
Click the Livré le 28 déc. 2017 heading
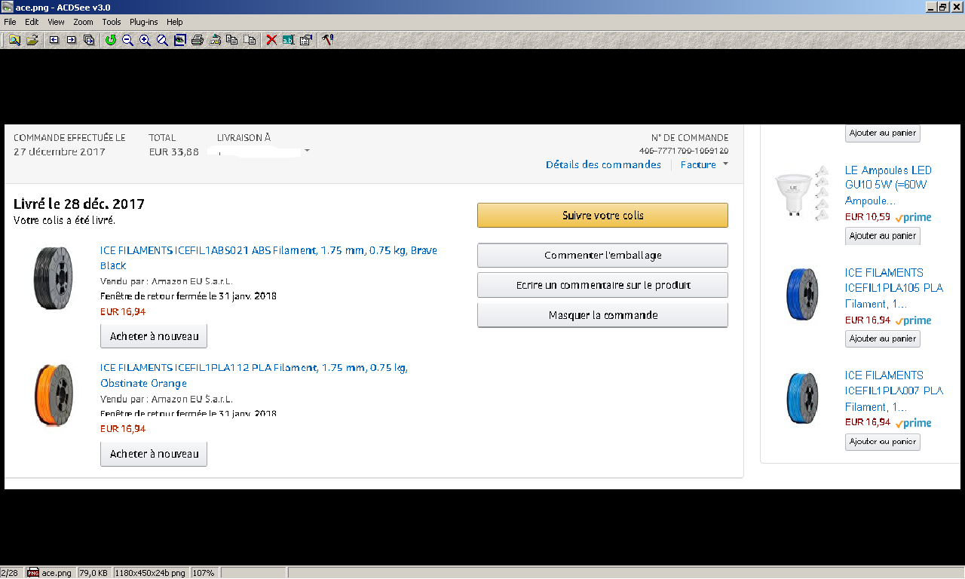tap(79, 204)
